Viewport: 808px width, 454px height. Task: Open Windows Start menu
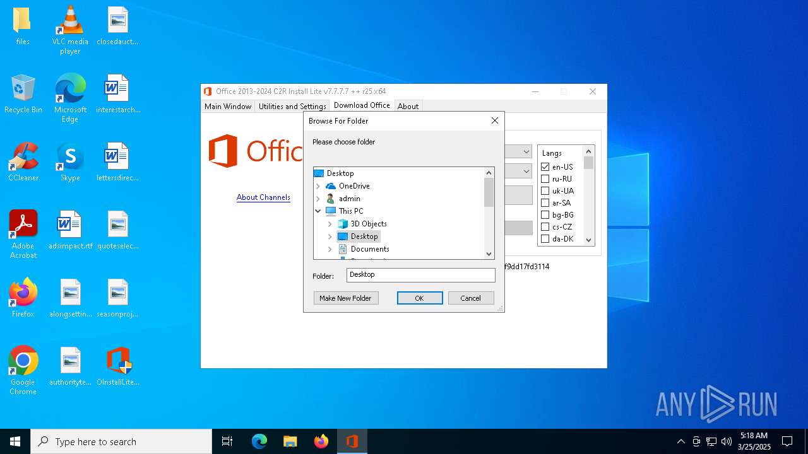tap(15, 441)
